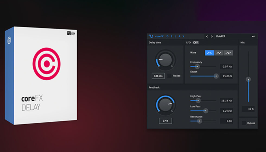Click the small logo on box spine
266x152 pixels.
point(9,40)
